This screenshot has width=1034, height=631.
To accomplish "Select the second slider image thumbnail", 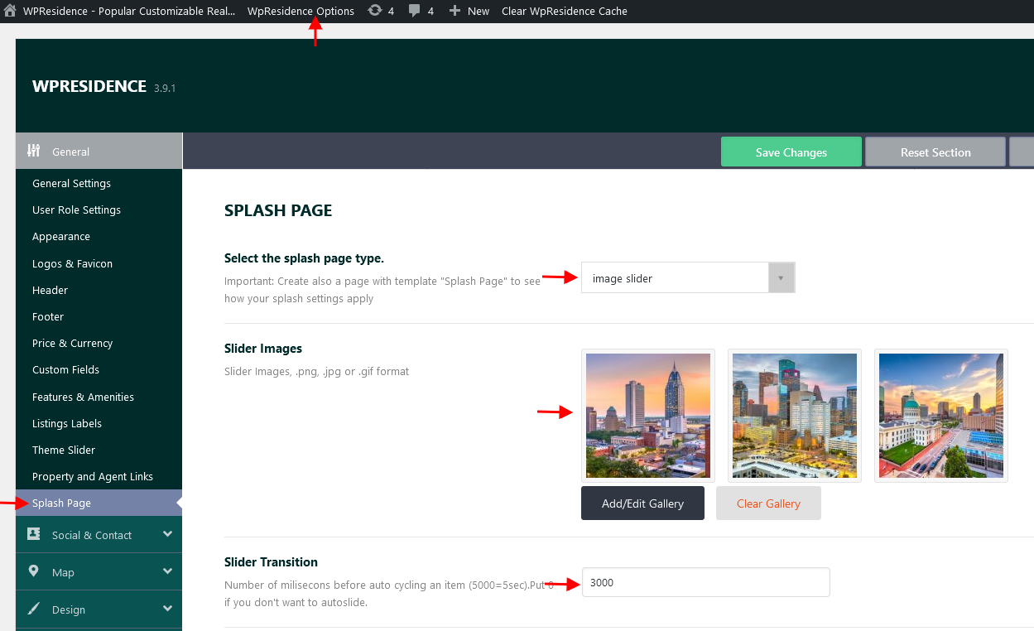I will [x=795, y=416].
